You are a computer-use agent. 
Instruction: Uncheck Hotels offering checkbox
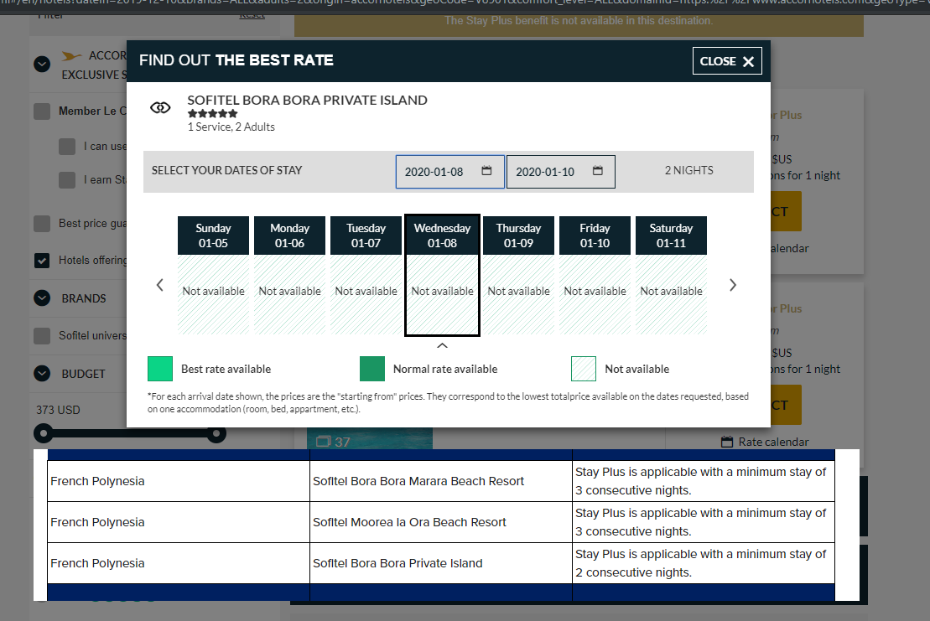coord(42,260)
